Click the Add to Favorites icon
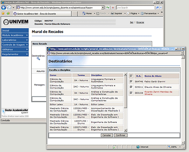This screenshot has width=189, height=152. point(8,13)
